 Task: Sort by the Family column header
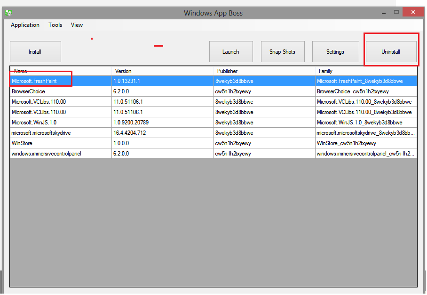(x=366, y=71)
